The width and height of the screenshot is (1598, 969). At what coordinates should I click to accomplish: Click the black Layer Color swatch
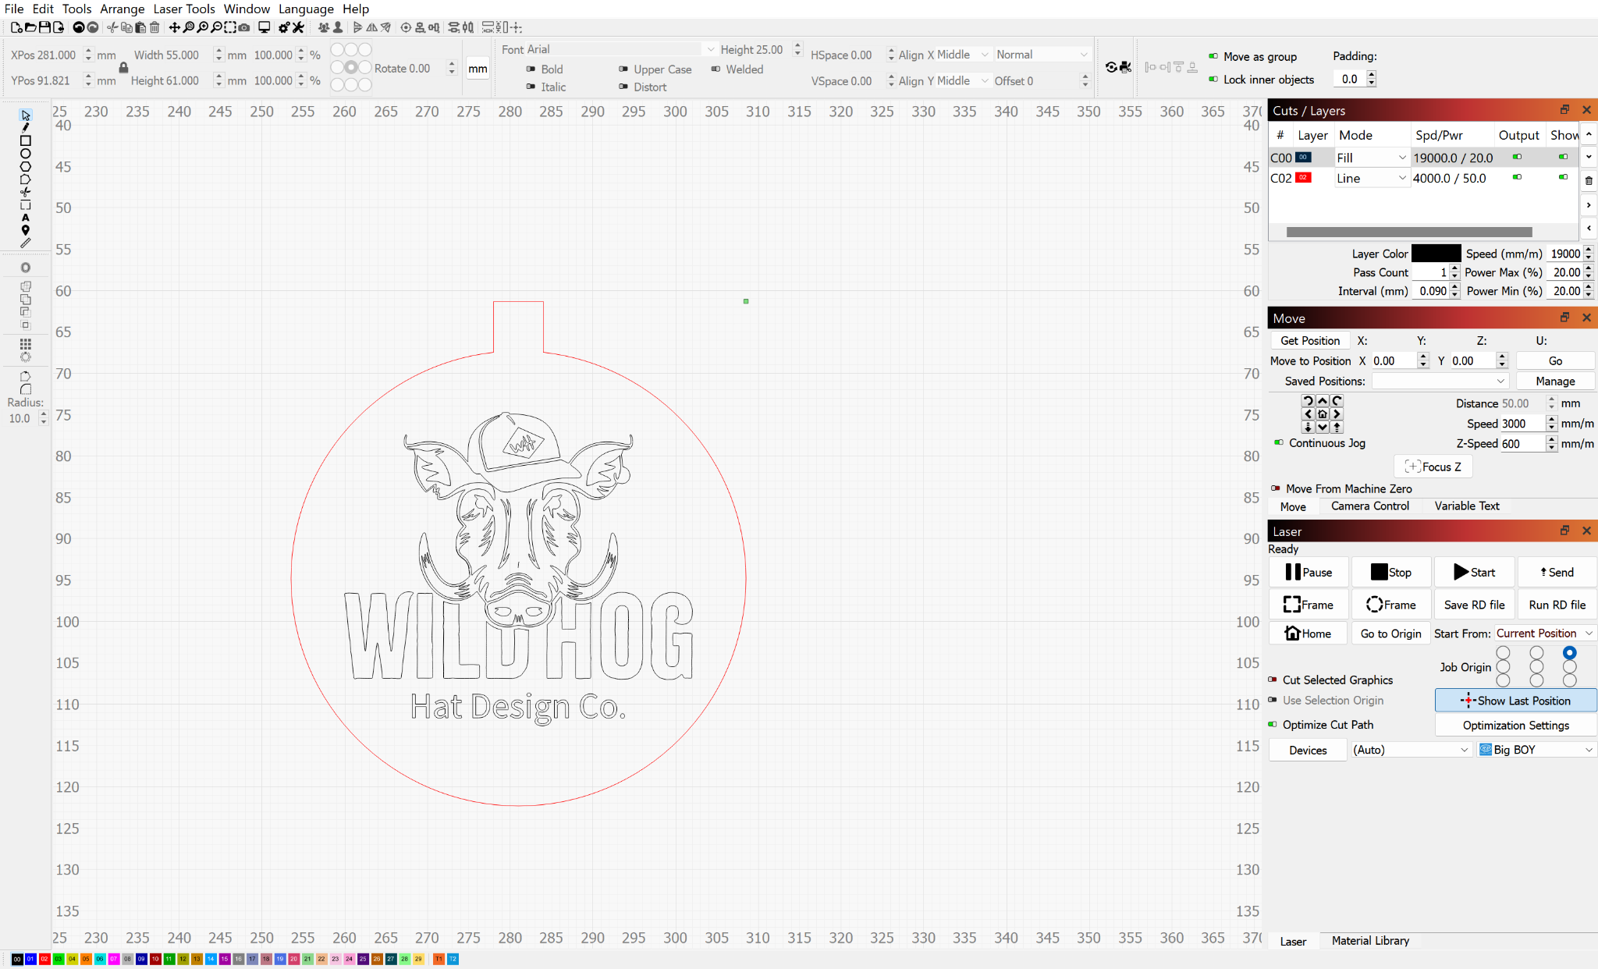(1436, 254)
